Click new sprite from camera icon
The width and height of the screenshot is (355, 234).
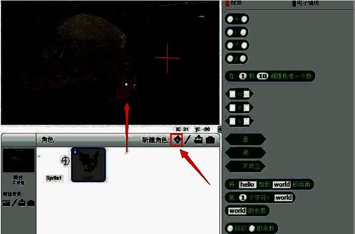[x=210, y=140]
